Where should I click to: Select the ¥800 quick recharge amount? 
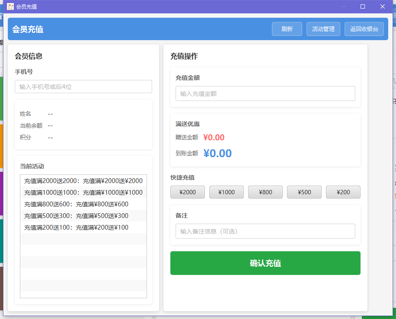pos(265,192)
